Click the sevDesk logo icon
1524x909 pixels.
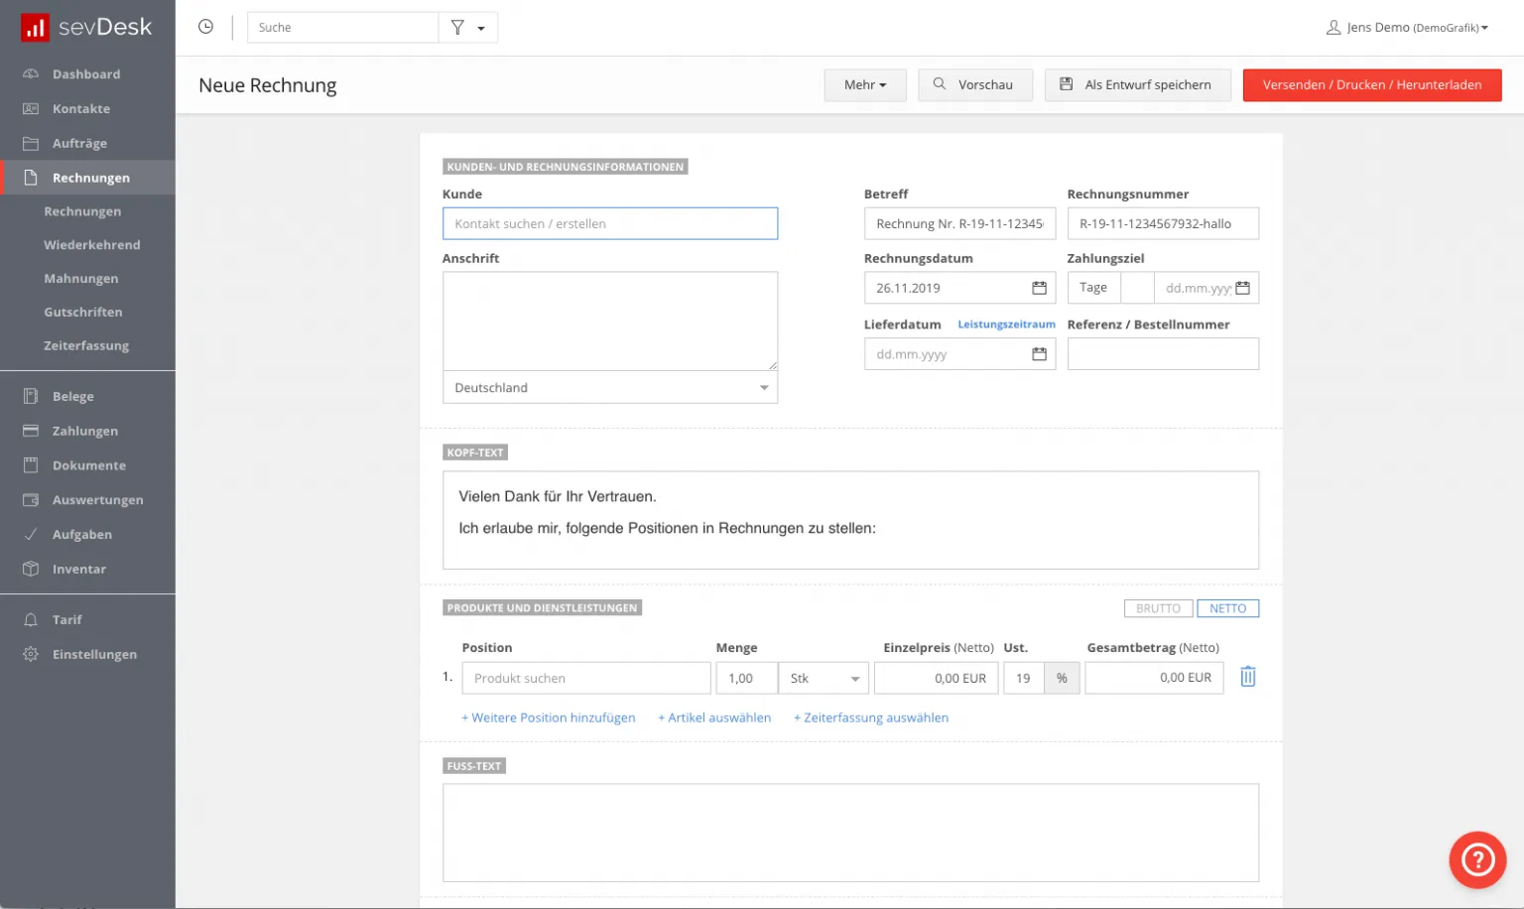point(35,28)
